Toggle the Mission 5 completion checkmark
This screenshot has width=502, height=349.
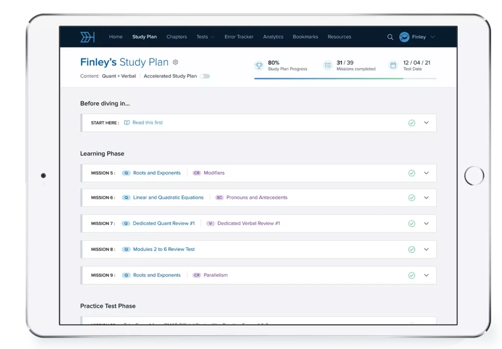coord(412,173)
